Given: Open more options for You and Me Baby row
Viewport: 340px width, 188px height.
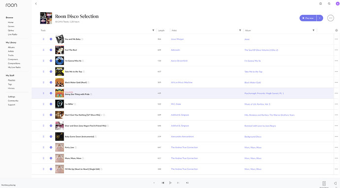Looking at the screenshot, I should pos(337,39).
